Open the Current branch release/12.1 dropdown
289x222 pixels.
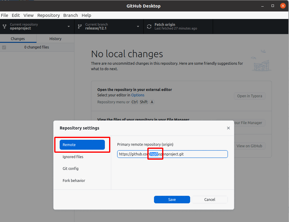138,27
